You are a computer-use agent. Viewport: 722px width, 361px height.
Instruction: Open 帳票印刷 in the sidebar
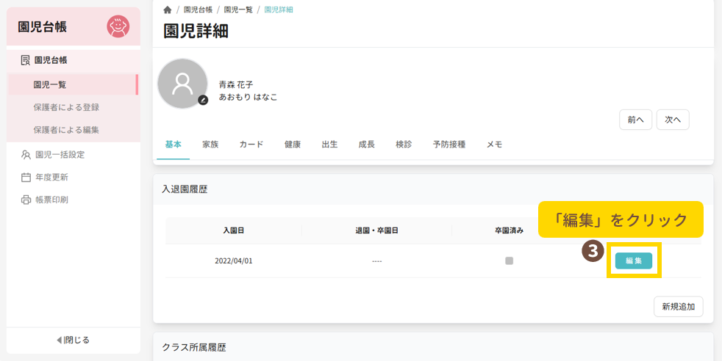[56, 200]
